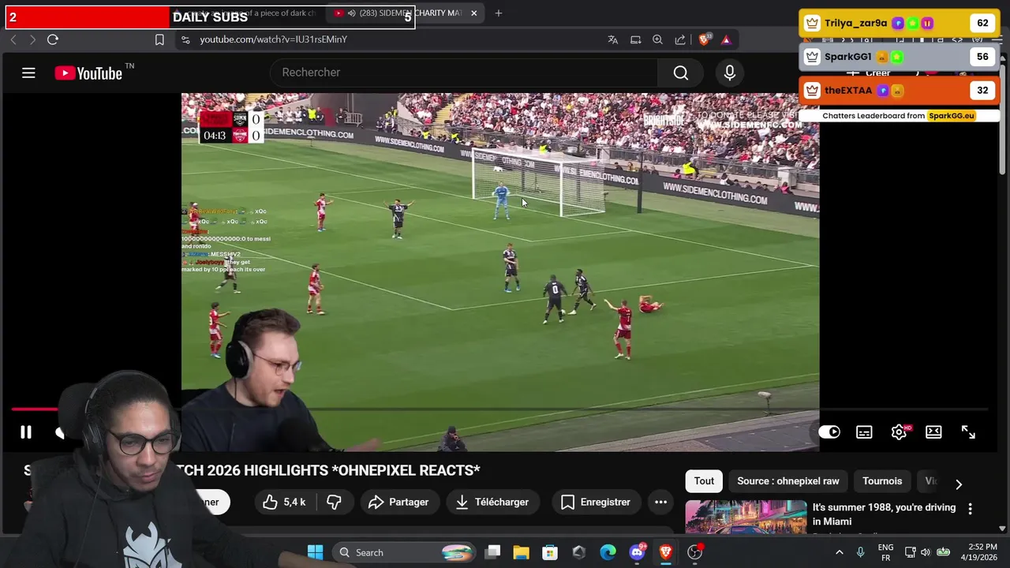Open options menu for Miami 1988 video
Image resolution: width=1010 pixels, height=568 pixels.
[971, 509]
